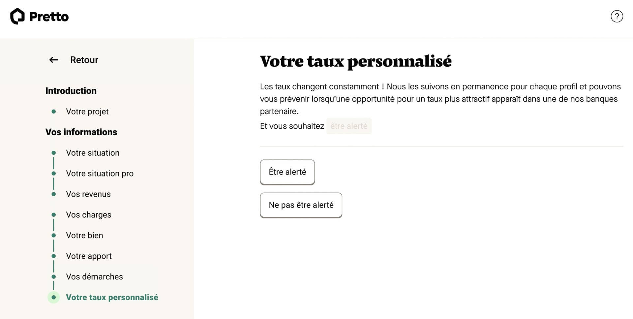
Task: Click the green dot next to Vos revenus
Action: [x=54, y=194]
